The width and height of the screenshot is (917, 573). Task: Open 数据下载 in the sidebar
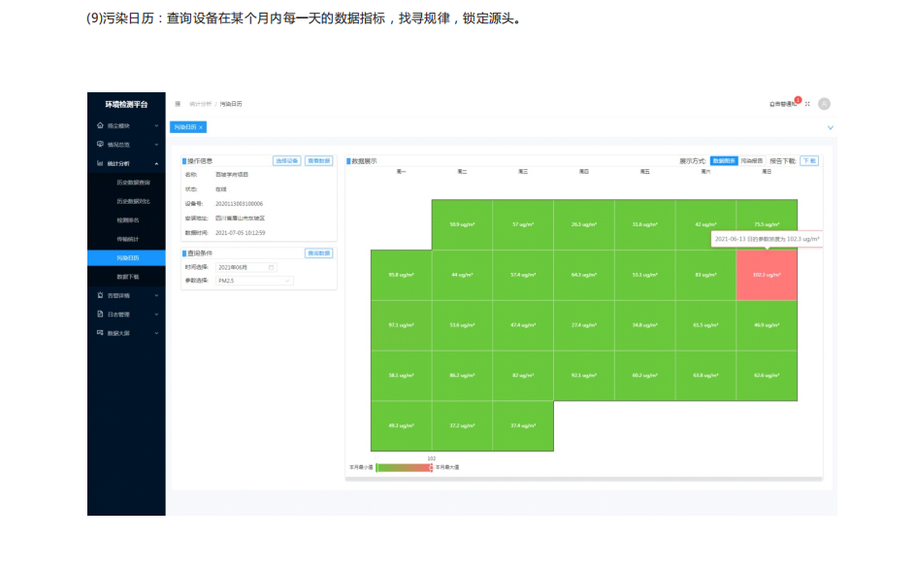pyautogui.click(x=128, y=277)
